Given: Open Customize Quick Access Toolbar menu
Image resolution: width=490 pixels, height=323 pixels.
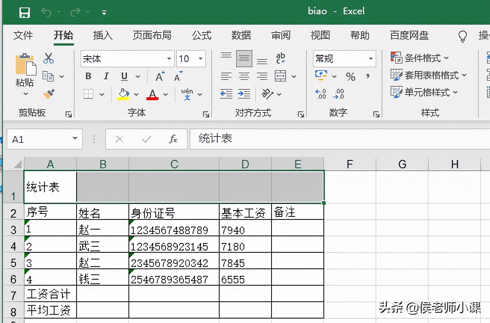Looking at the screenshot, I should [104, 13].
